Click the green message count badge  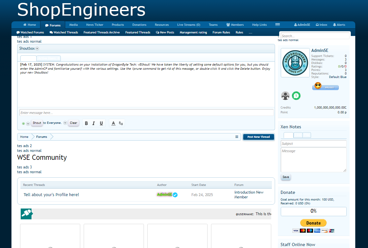(296, 96)
